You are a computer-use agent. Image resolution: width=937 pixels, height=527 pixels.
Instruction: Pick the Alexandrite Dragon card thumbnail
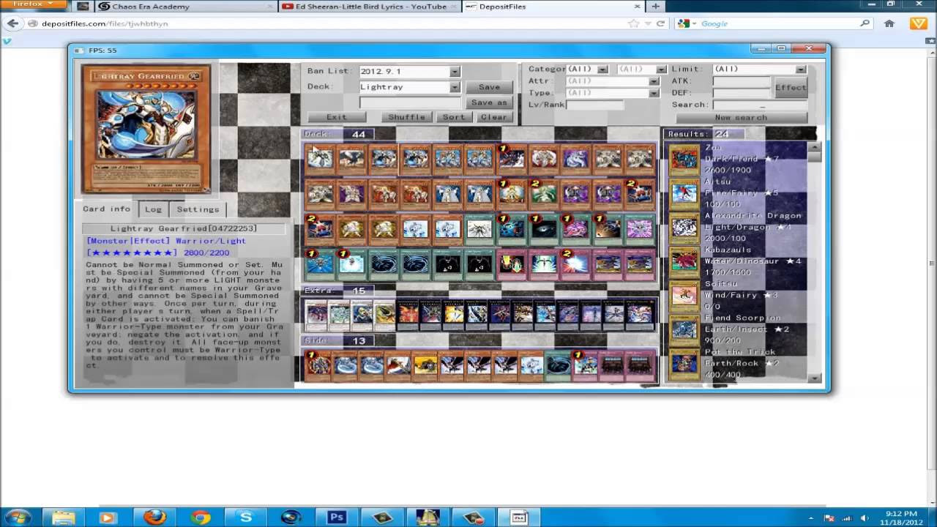[x=684, y=228]
